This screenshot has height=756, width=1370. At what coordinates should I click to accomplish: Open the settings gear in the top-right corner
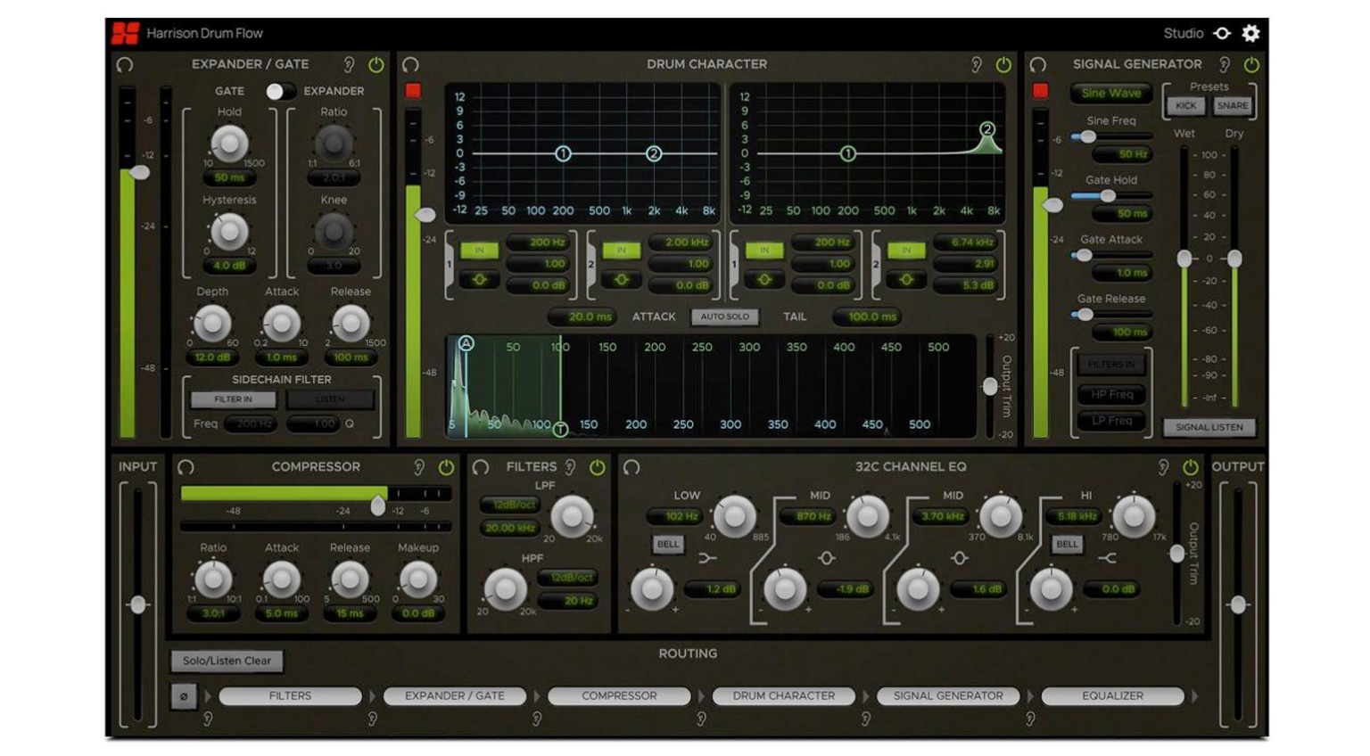click(x=1250, y=33)
